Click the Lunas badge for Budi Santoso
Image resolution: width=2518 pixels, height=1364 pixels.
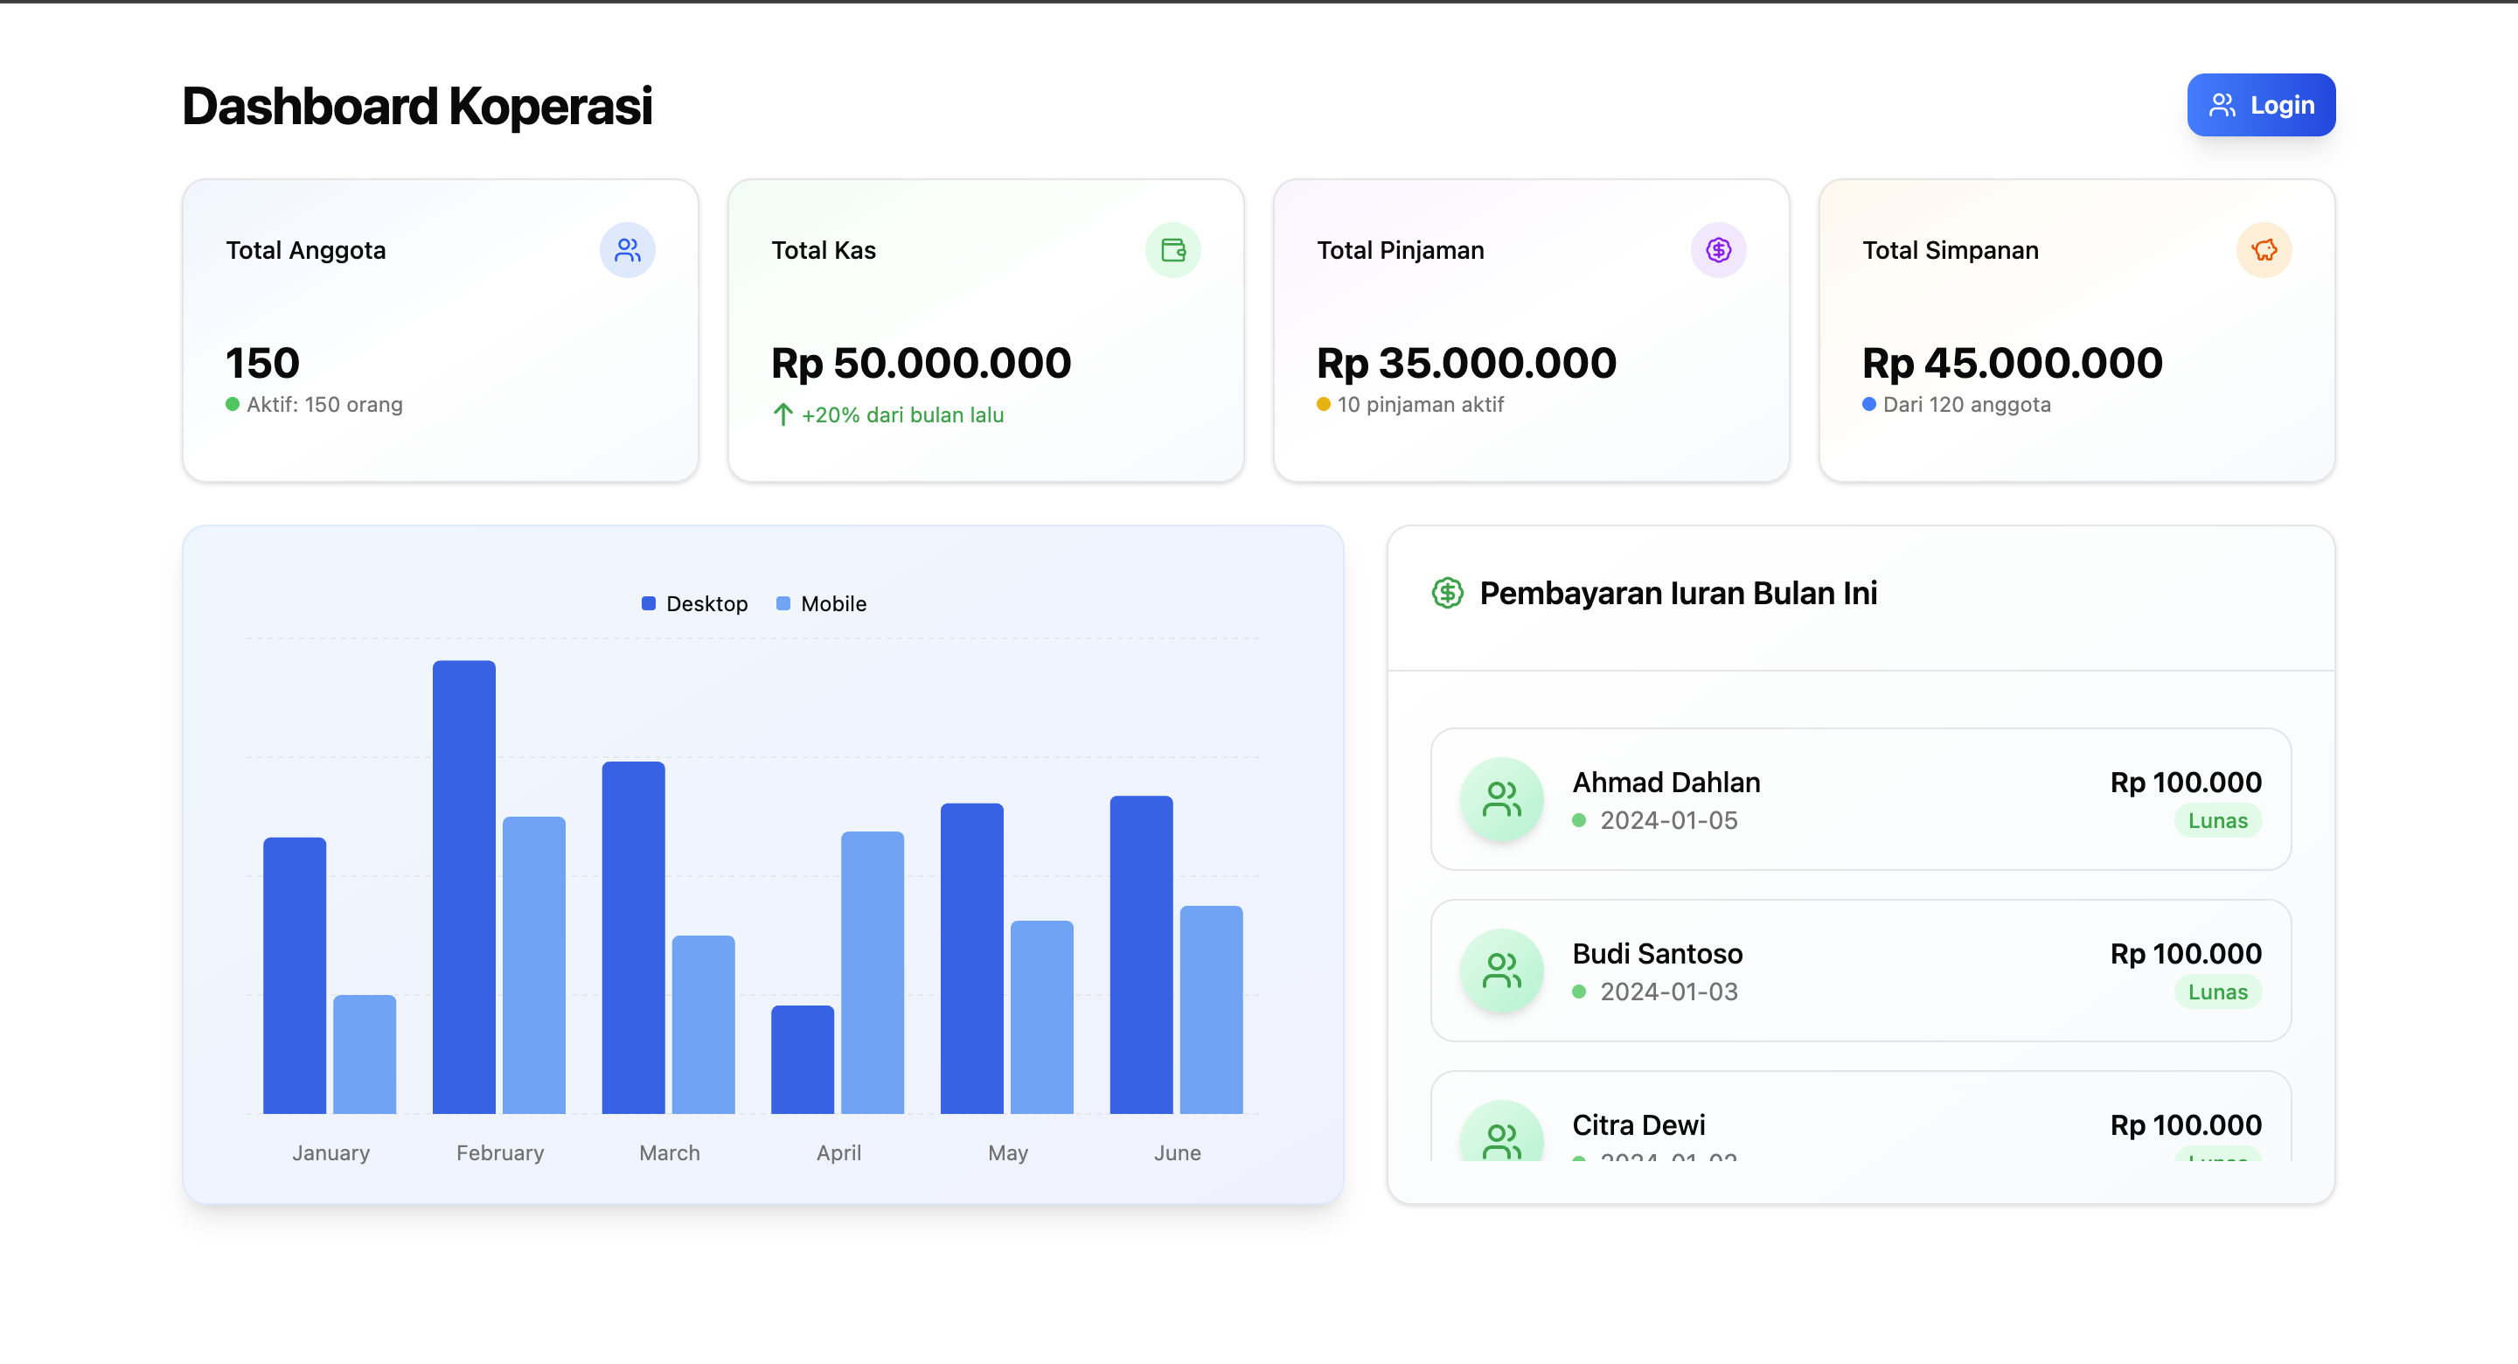[x=2217, y=992]
